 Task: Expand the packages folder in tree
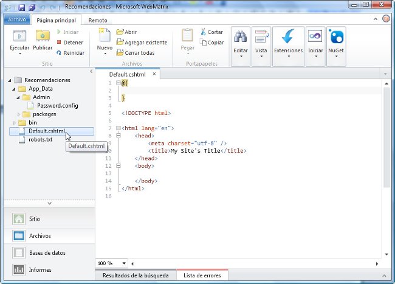(18, 114)
